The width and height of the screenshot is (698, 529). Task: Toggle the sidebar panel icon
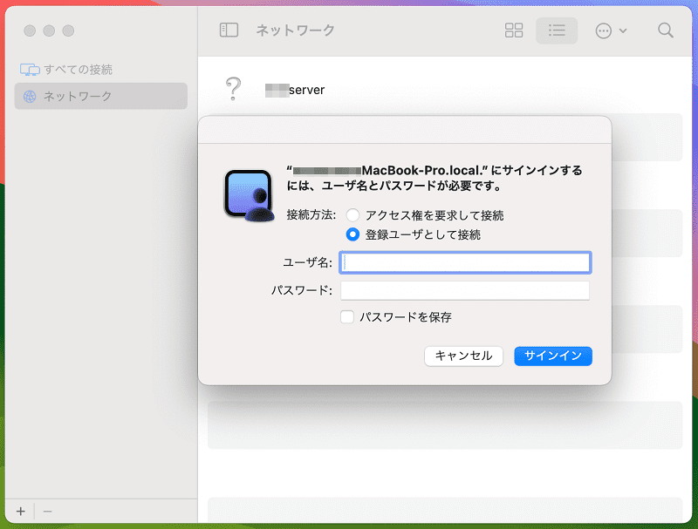tap(229, 31)
